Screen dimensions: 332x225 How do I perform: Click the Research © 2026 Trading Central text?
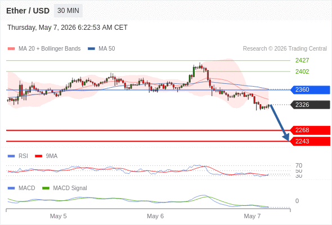point(285,49)
